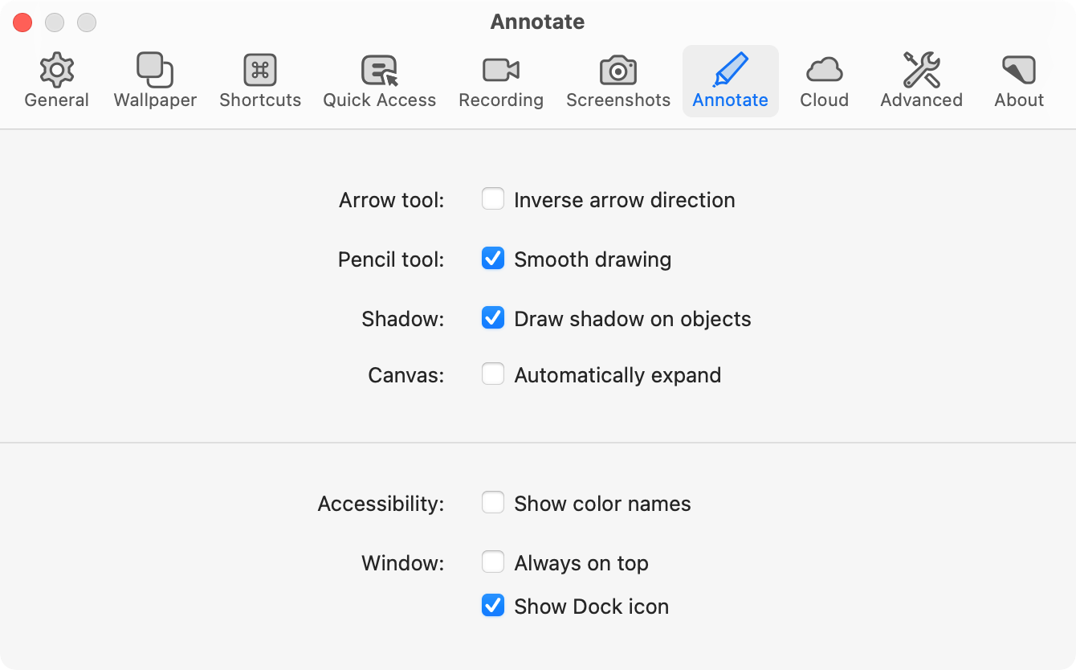Open the Shortcuts command-key icon

click(260, 71)
